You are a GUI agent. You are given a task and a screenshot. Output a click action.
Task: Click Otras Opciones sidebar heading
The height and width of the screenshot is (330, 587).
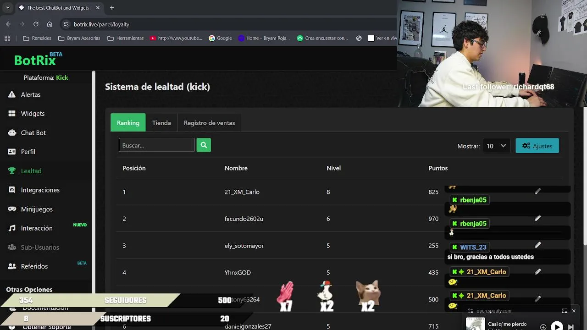29,290
